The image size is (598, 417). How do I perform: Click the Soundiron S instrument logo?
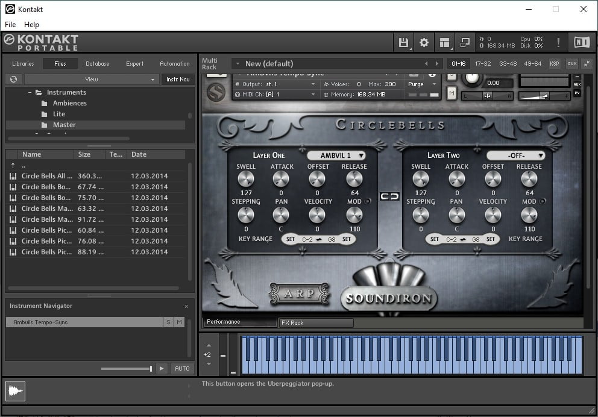(216, 93)
